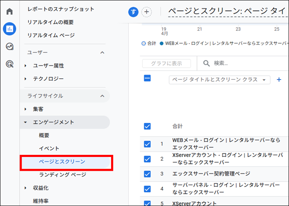Click the 19 4月 chart axis date

pos(164,31)
